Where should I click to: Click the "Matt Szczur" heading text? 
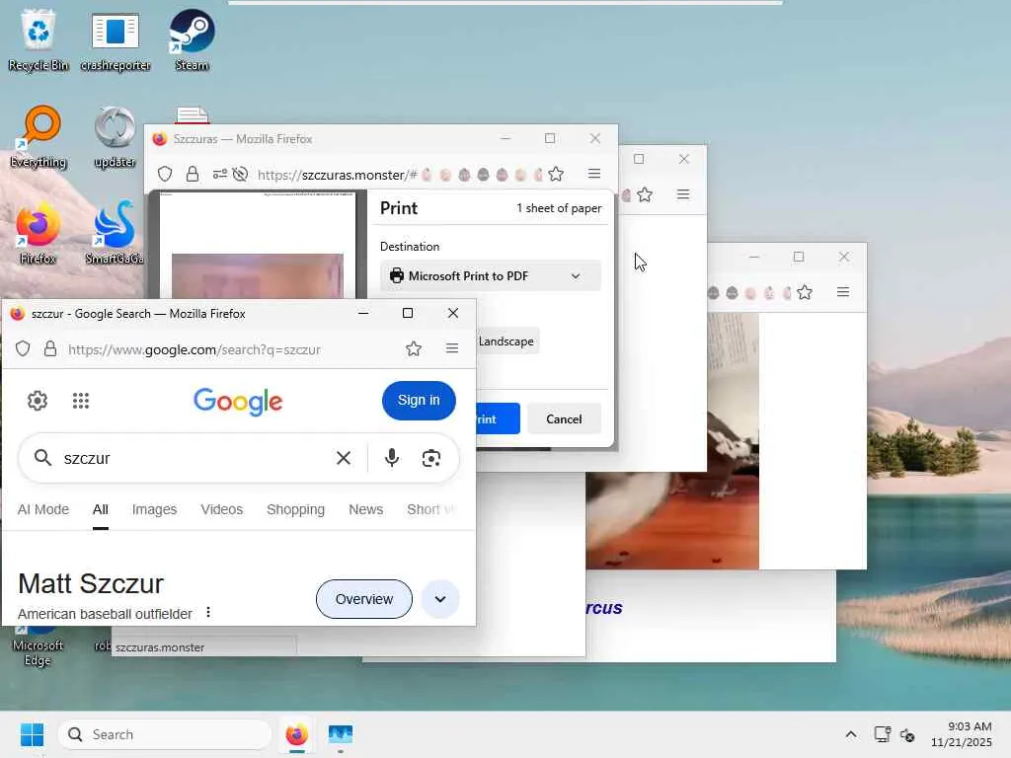(91, 583)
